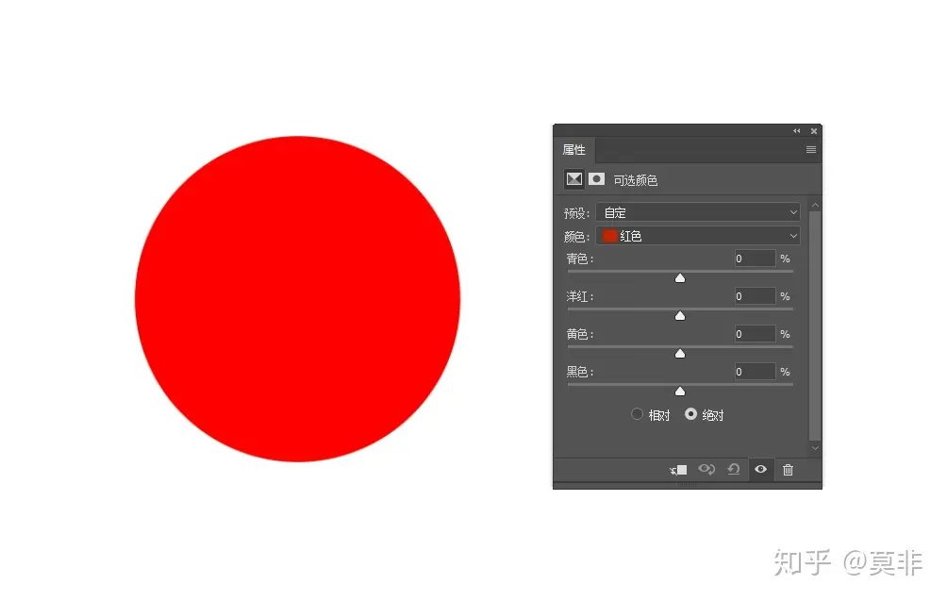Click the 青色 percentage value field
This screenshot has height=601, width=947.
[x=753, y=258]
